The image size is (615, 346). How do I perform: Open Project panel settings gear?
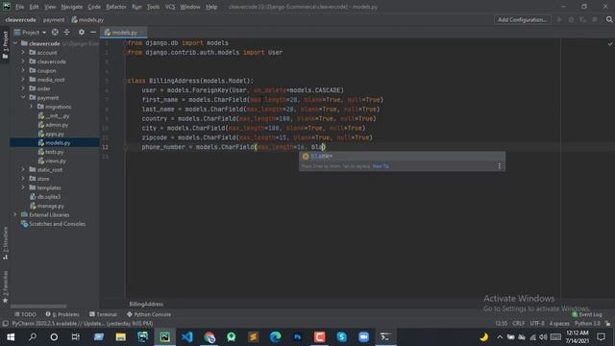point(81,32)
